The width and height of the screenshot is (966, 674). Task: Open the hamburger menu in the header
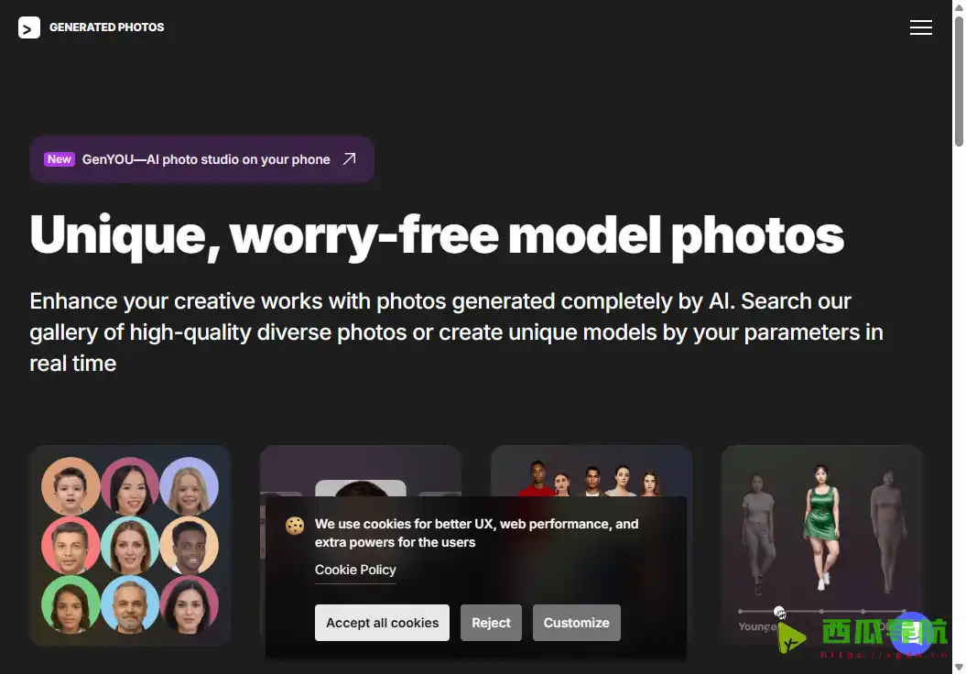click(x=920, y=27)
